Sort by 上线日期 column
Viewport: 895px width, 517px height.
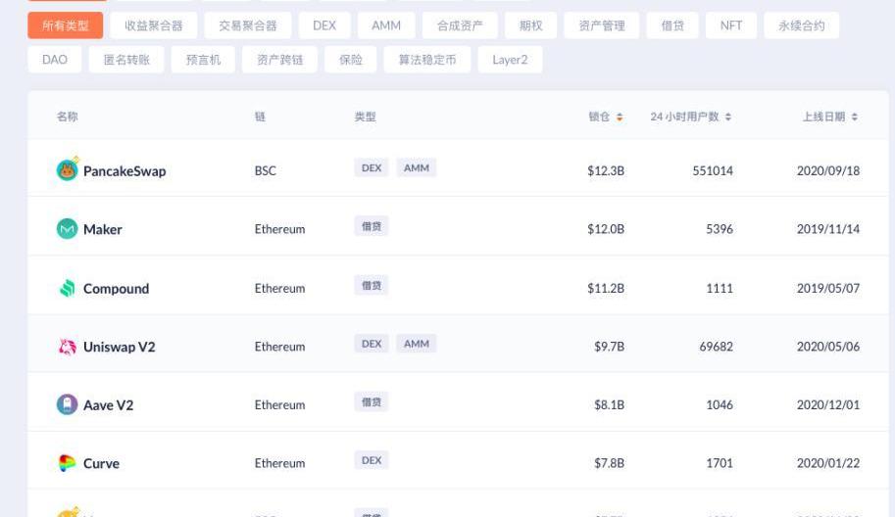click(829, 117)
